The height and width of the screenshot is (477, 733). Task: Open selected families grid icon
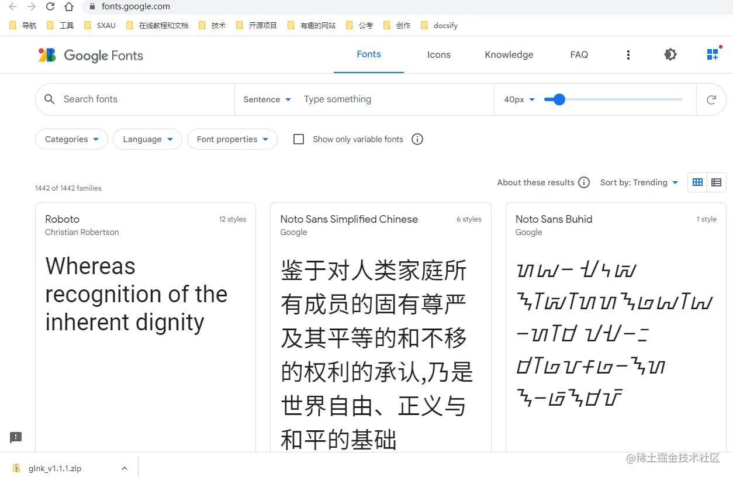pyautogui.click(x=713, y=54)
